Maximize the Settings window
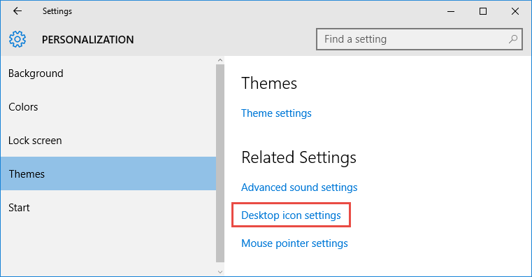The height and width of the screenshot is (277, 532). click(x=483, y=11)
